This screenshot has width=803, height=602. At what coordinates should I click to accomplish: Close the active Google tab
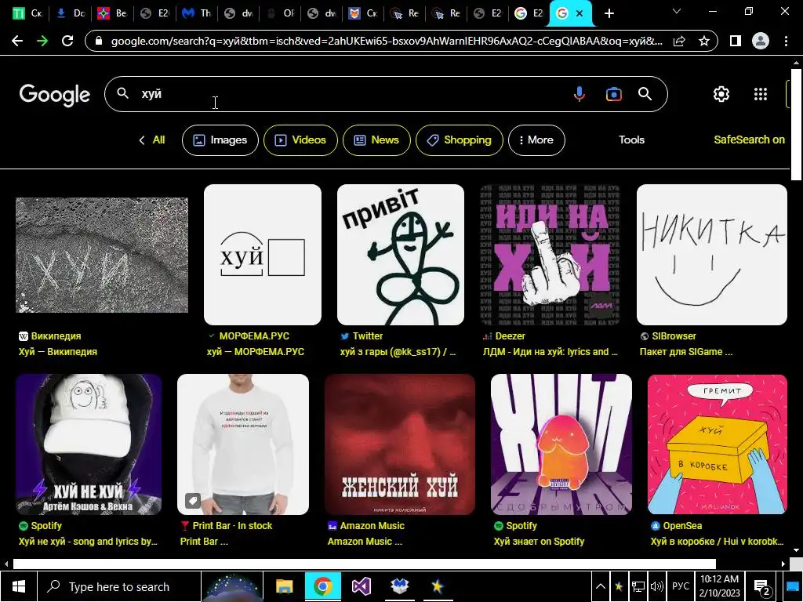click(580, 14)
